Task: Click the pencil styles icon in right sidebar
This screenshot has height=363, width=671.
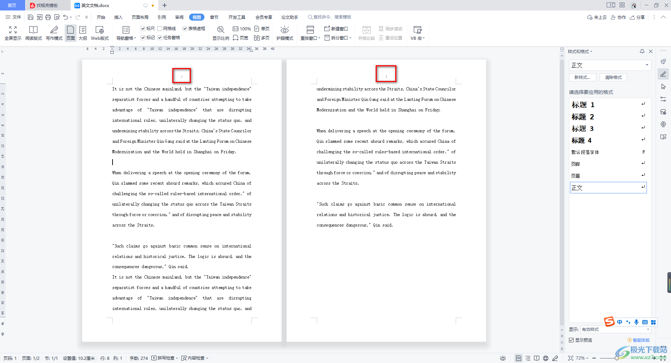Action: 663,74
